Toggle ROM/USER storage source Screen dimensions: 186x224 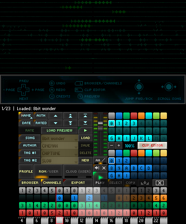click(x=48, y=172)
